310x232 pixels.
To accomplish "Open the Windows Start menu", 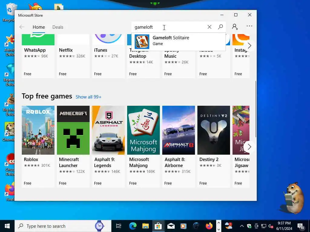I will coord(7,226).
